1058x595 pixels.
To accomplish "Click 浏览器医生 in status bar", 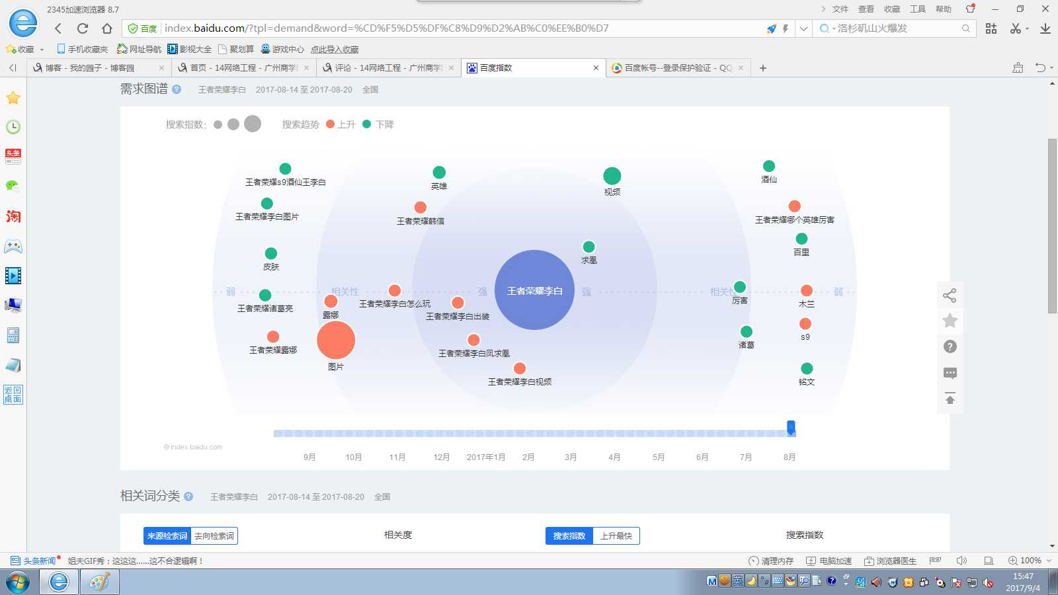I will [x=890, y=561].
